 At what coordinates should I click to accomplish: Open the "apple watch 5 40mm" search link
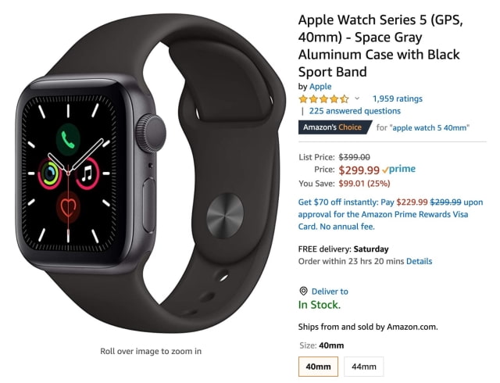point(430,127)
